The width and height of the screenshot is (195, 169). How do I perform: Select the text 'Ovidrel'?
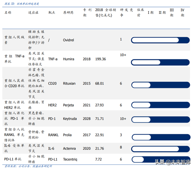[x=68, y=40]
